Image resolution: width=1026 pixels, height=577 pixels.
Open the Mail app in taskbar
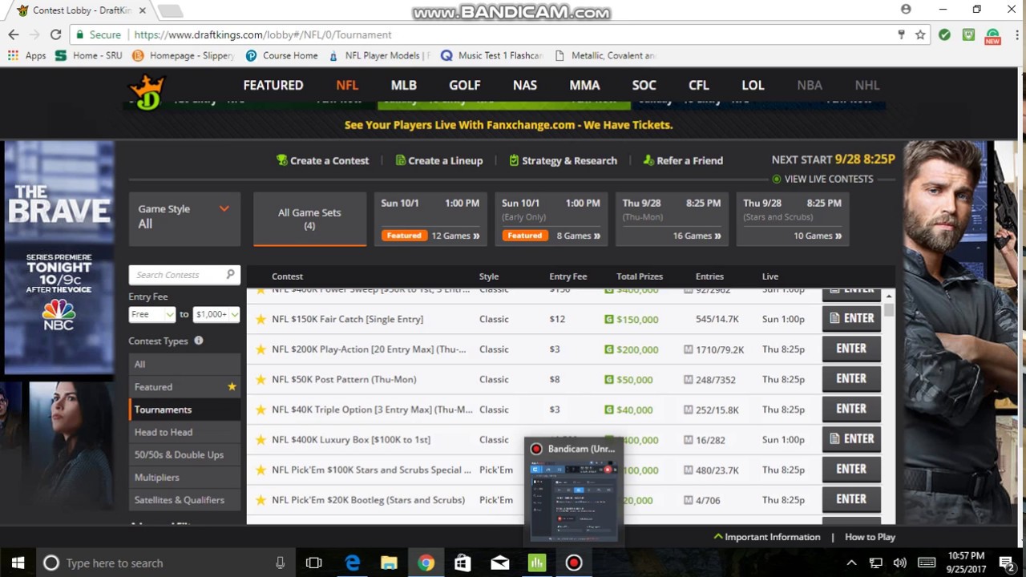[x=499, y=563]
